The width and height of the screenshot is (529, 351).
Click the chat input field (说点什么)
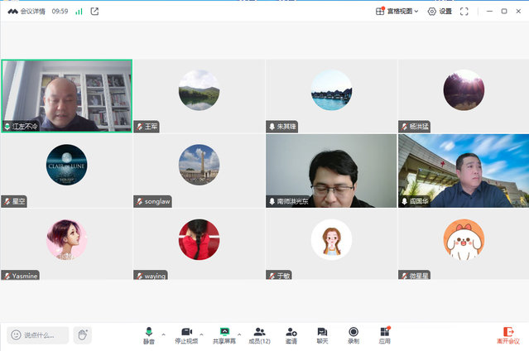[x=39, y=335]
